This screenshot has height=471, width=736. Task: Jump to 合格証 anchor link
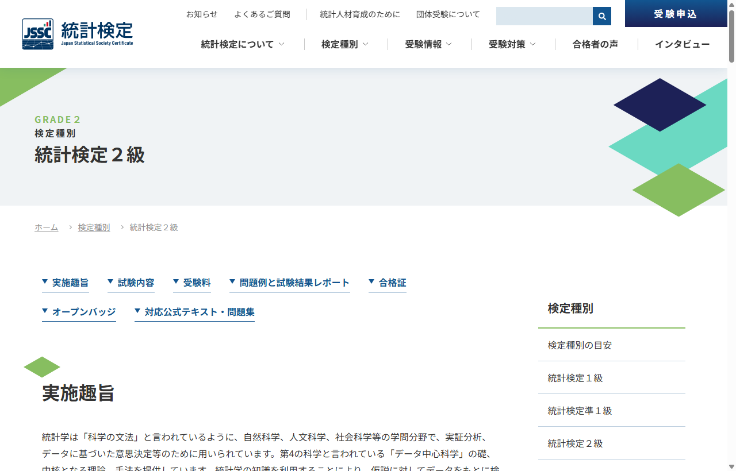388,283
